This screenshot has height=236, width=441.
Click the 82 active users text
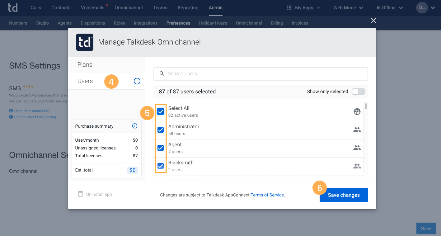pos(183,115)
